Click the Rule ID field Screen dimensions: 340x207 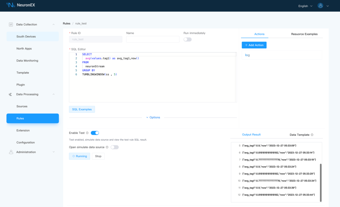click(x=96, y=39)
